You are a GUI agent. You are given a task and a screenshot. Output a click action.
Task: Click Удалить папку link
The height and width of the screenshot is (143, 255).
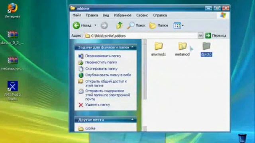point(98,104)
